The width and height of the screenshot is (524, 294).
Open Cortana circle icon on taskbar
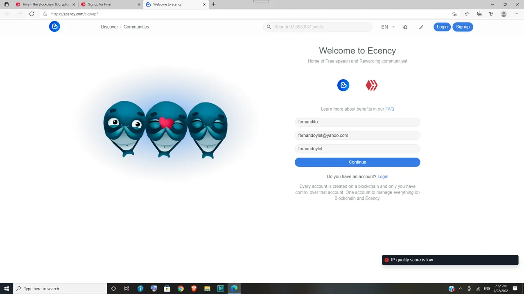(x=113, y=288)
